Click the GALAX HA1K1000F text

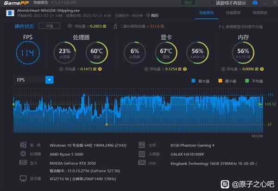point(187,154)
